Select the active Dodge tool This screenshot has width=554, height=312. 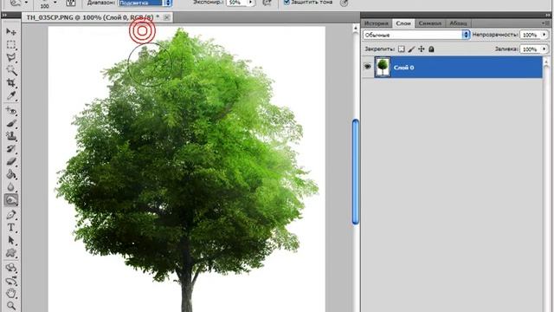coord(11,200)
